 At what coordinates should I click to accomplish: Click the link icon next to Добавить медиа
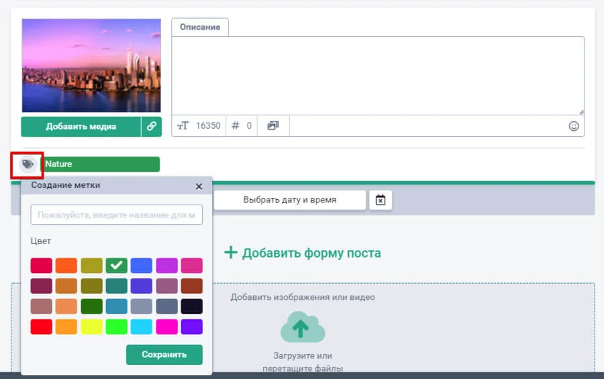tap(152, 126)
